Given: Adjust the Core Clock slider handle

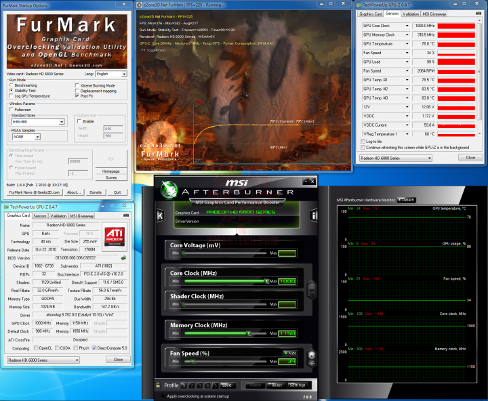Looking at the screenshot, I should click(266, 281).
